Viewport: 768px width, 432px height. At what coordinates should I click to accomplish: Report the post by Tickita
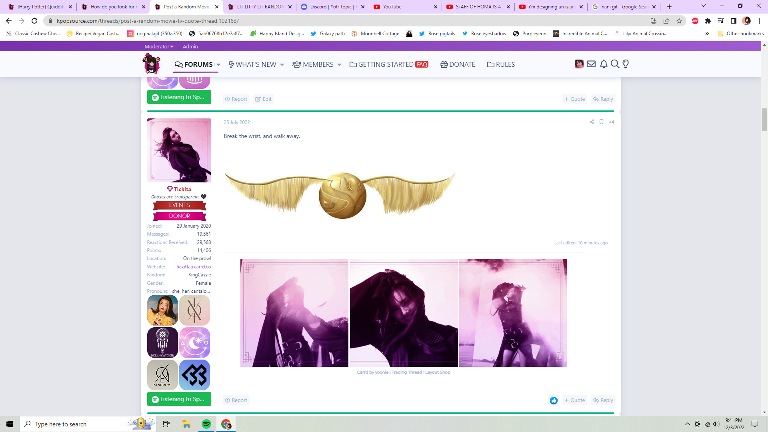236,400
